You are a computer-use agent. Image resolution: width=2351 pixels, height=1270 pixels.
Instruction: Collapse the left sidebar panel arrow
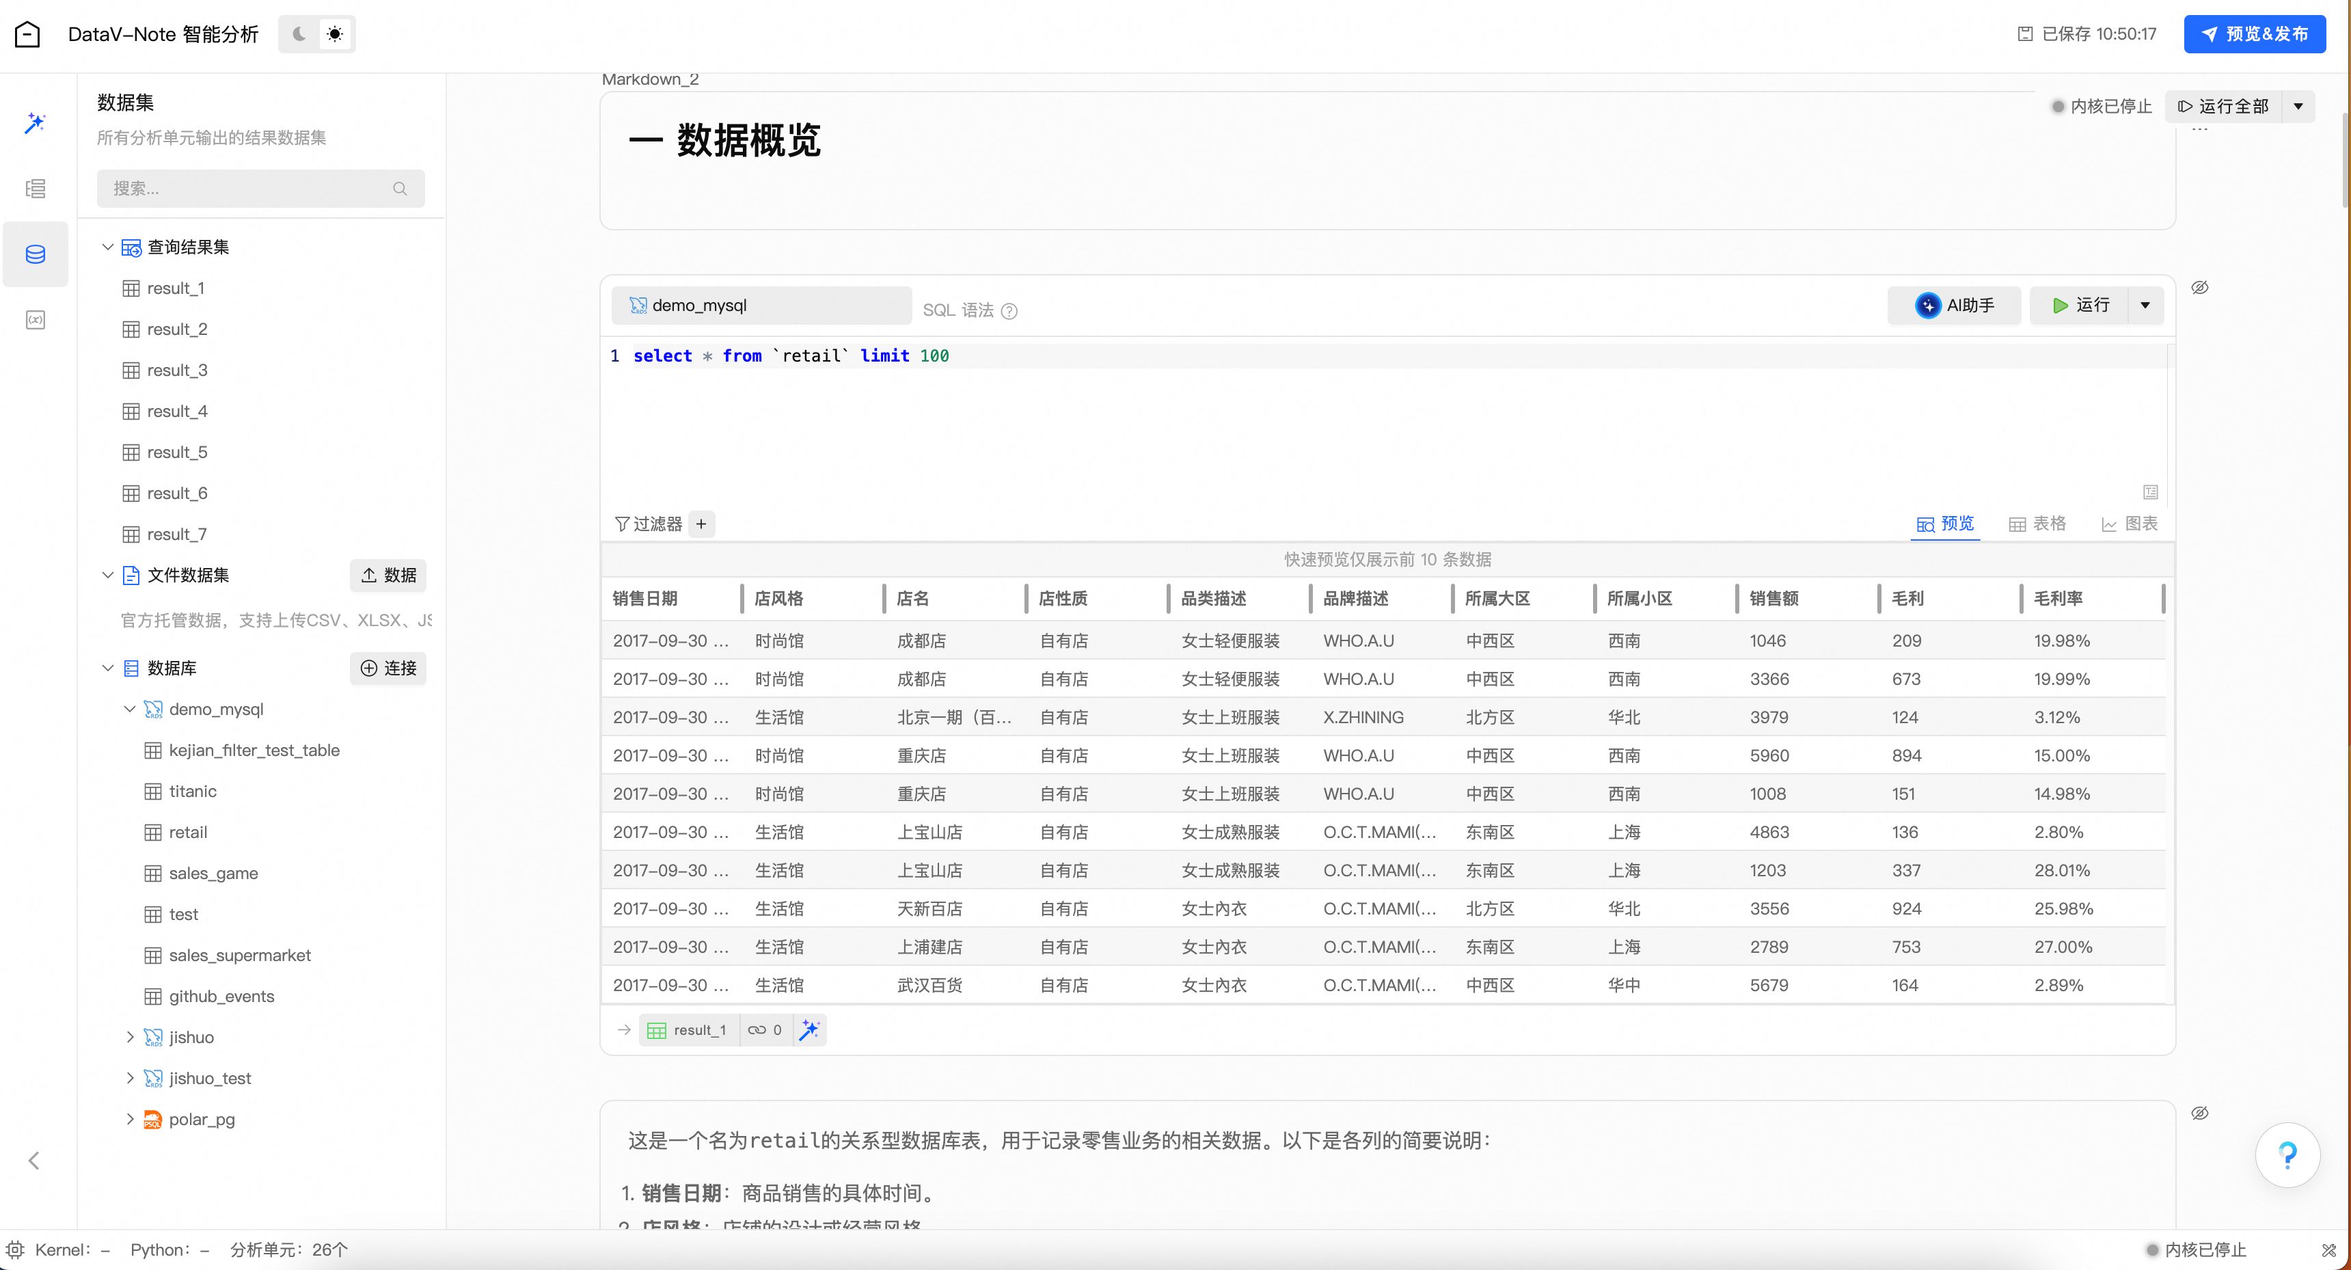[33, 1161]
